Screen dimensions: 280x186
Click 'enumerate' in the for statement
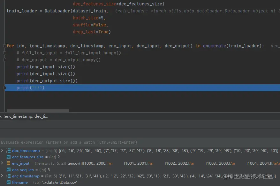[215, 46]
